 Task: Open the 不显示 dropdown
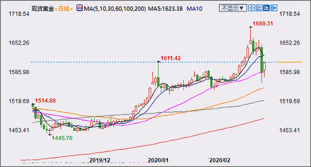point(233,8)
